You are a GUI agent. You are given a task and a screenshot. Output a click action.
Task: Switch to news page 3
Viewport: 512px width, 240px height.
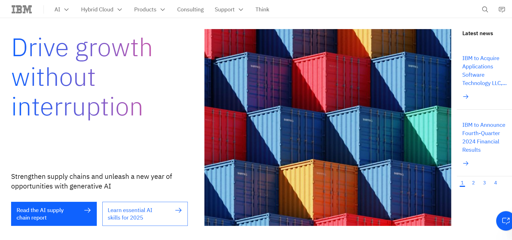(x=485, y=183)
